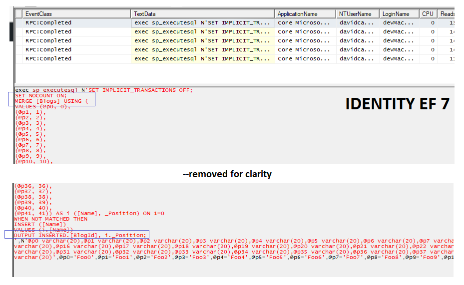
Task: Click the 'OUTPUT INSERTED.[BlogId], i._Position;' line
Action: 80,235
